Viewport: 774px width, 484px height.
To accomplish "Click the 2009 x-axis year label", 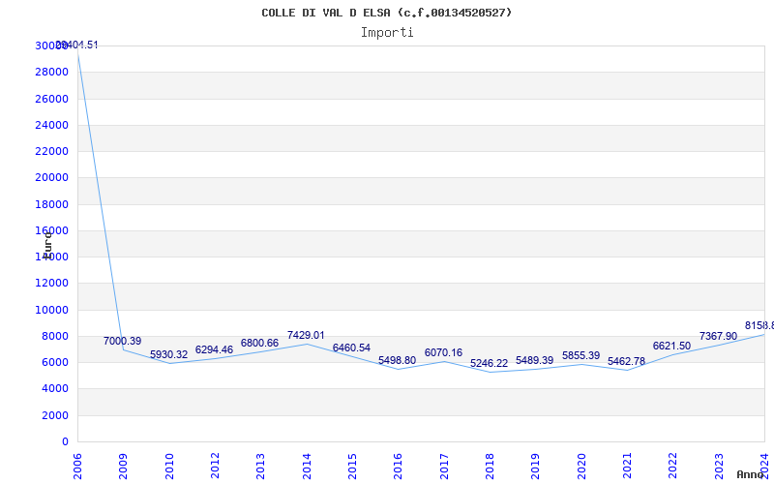I will coord(123,466).
